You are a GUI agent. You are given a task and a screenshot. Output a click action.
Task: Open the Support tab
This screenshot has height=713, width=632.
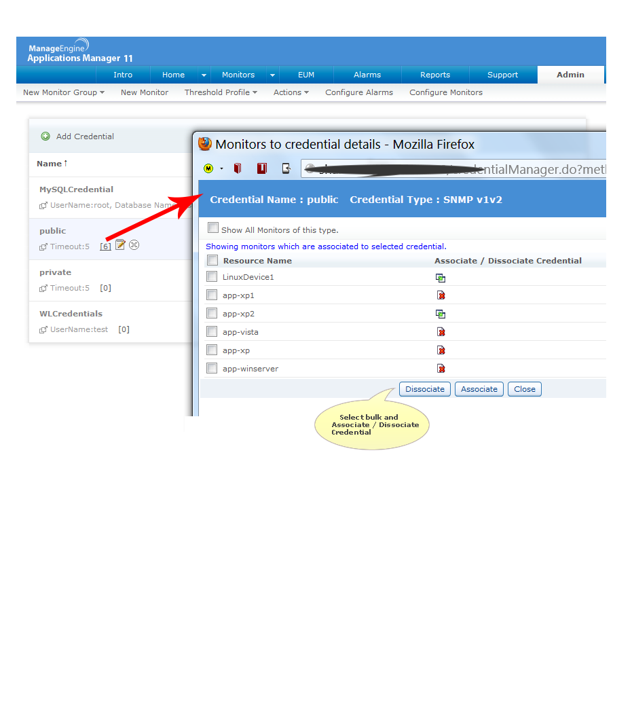point(502,75)
